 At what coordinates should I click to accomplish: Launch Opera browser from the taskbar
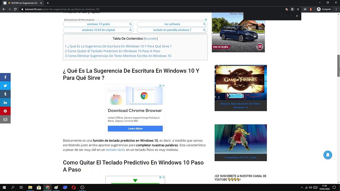tap(74, 188)
